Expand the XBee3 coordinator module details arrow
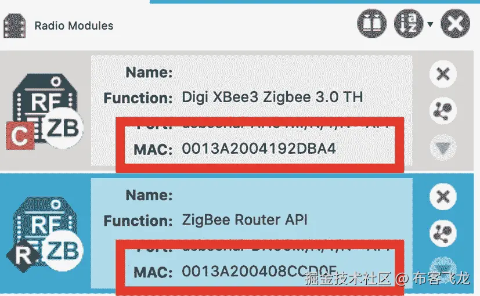Viewport: 480px width, 296px height. coord(443,148)
